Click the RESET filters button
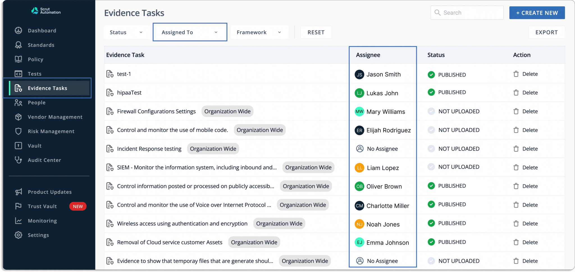The image size is (575, 272). pyautogui.click(x=316, y=32)
